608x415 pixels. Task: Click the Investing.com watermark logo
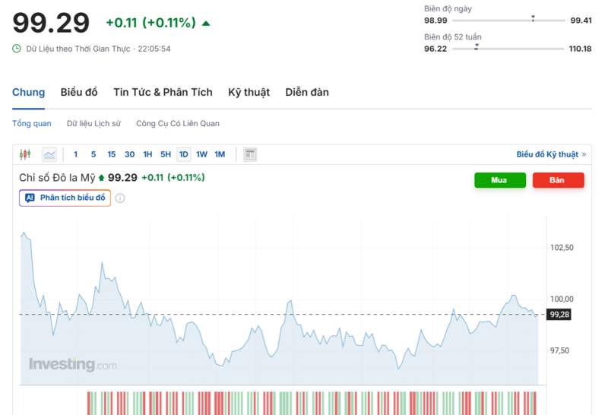(73, 365)
